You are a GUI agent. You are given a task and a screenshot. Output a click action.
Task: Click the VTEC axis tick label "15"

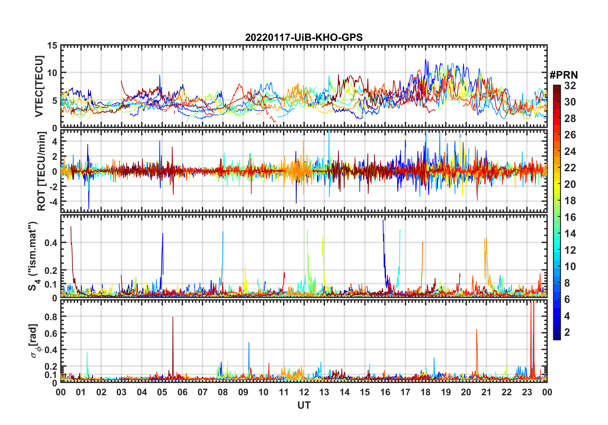[x=52, y=46]
